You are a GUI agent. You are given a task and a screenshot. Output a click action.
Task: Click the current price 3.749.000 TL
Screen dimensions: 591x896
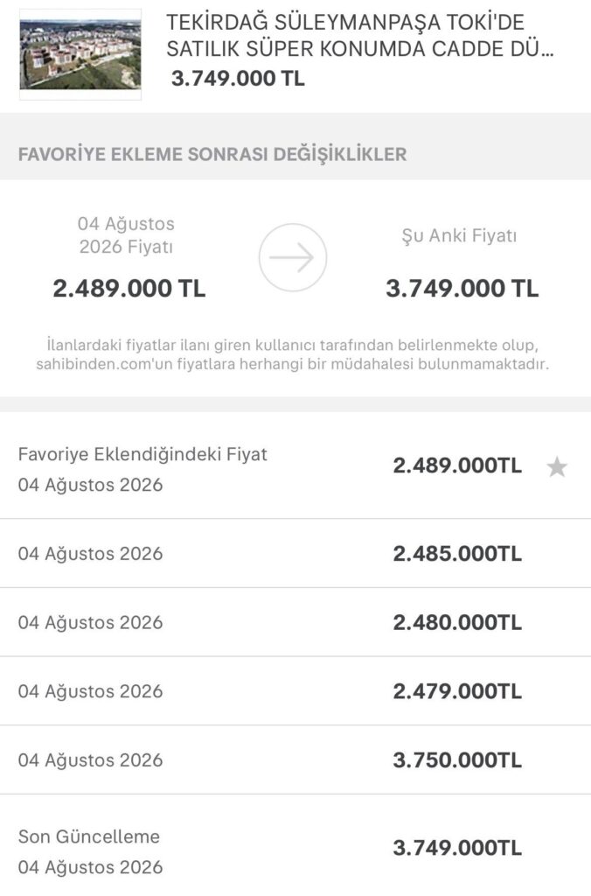tap(462, 288)
